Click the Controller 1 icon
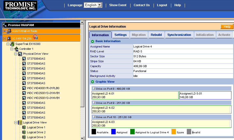The height and width of the screenshot is (140, 234). pos(16,49)
